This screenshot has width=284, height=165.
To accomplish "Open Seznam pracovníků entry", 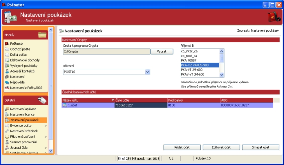I will [x=23, y=142].
